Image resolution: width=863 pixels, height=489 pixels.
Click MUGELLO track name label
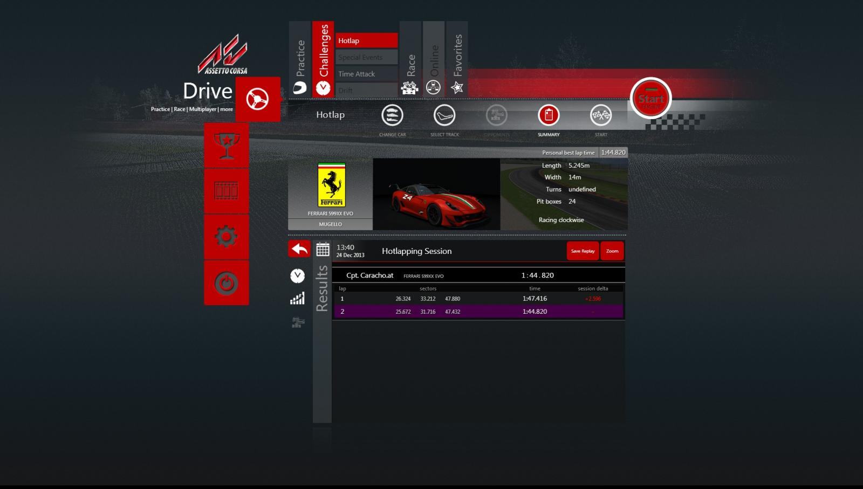330,224
